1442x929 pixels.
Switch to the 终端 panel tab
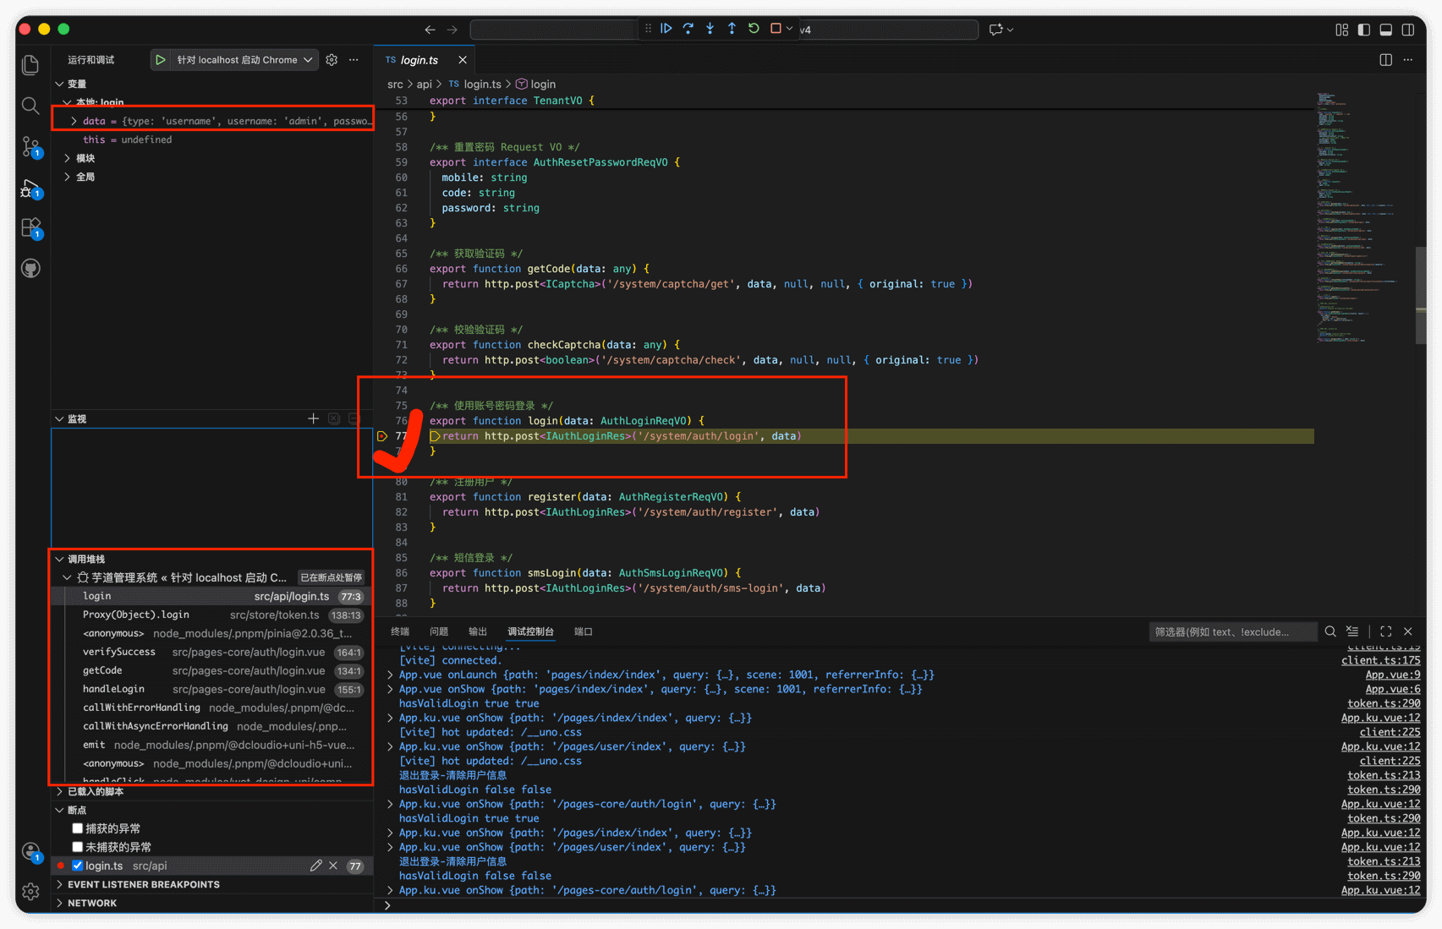pos(400,631)
